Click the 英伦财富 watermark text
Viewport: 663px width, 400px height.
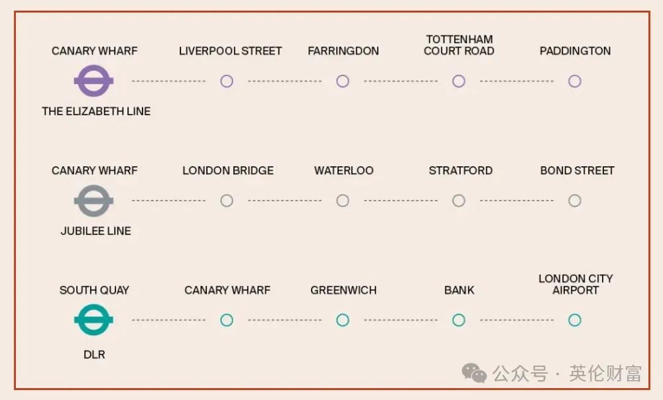point(605,374)
